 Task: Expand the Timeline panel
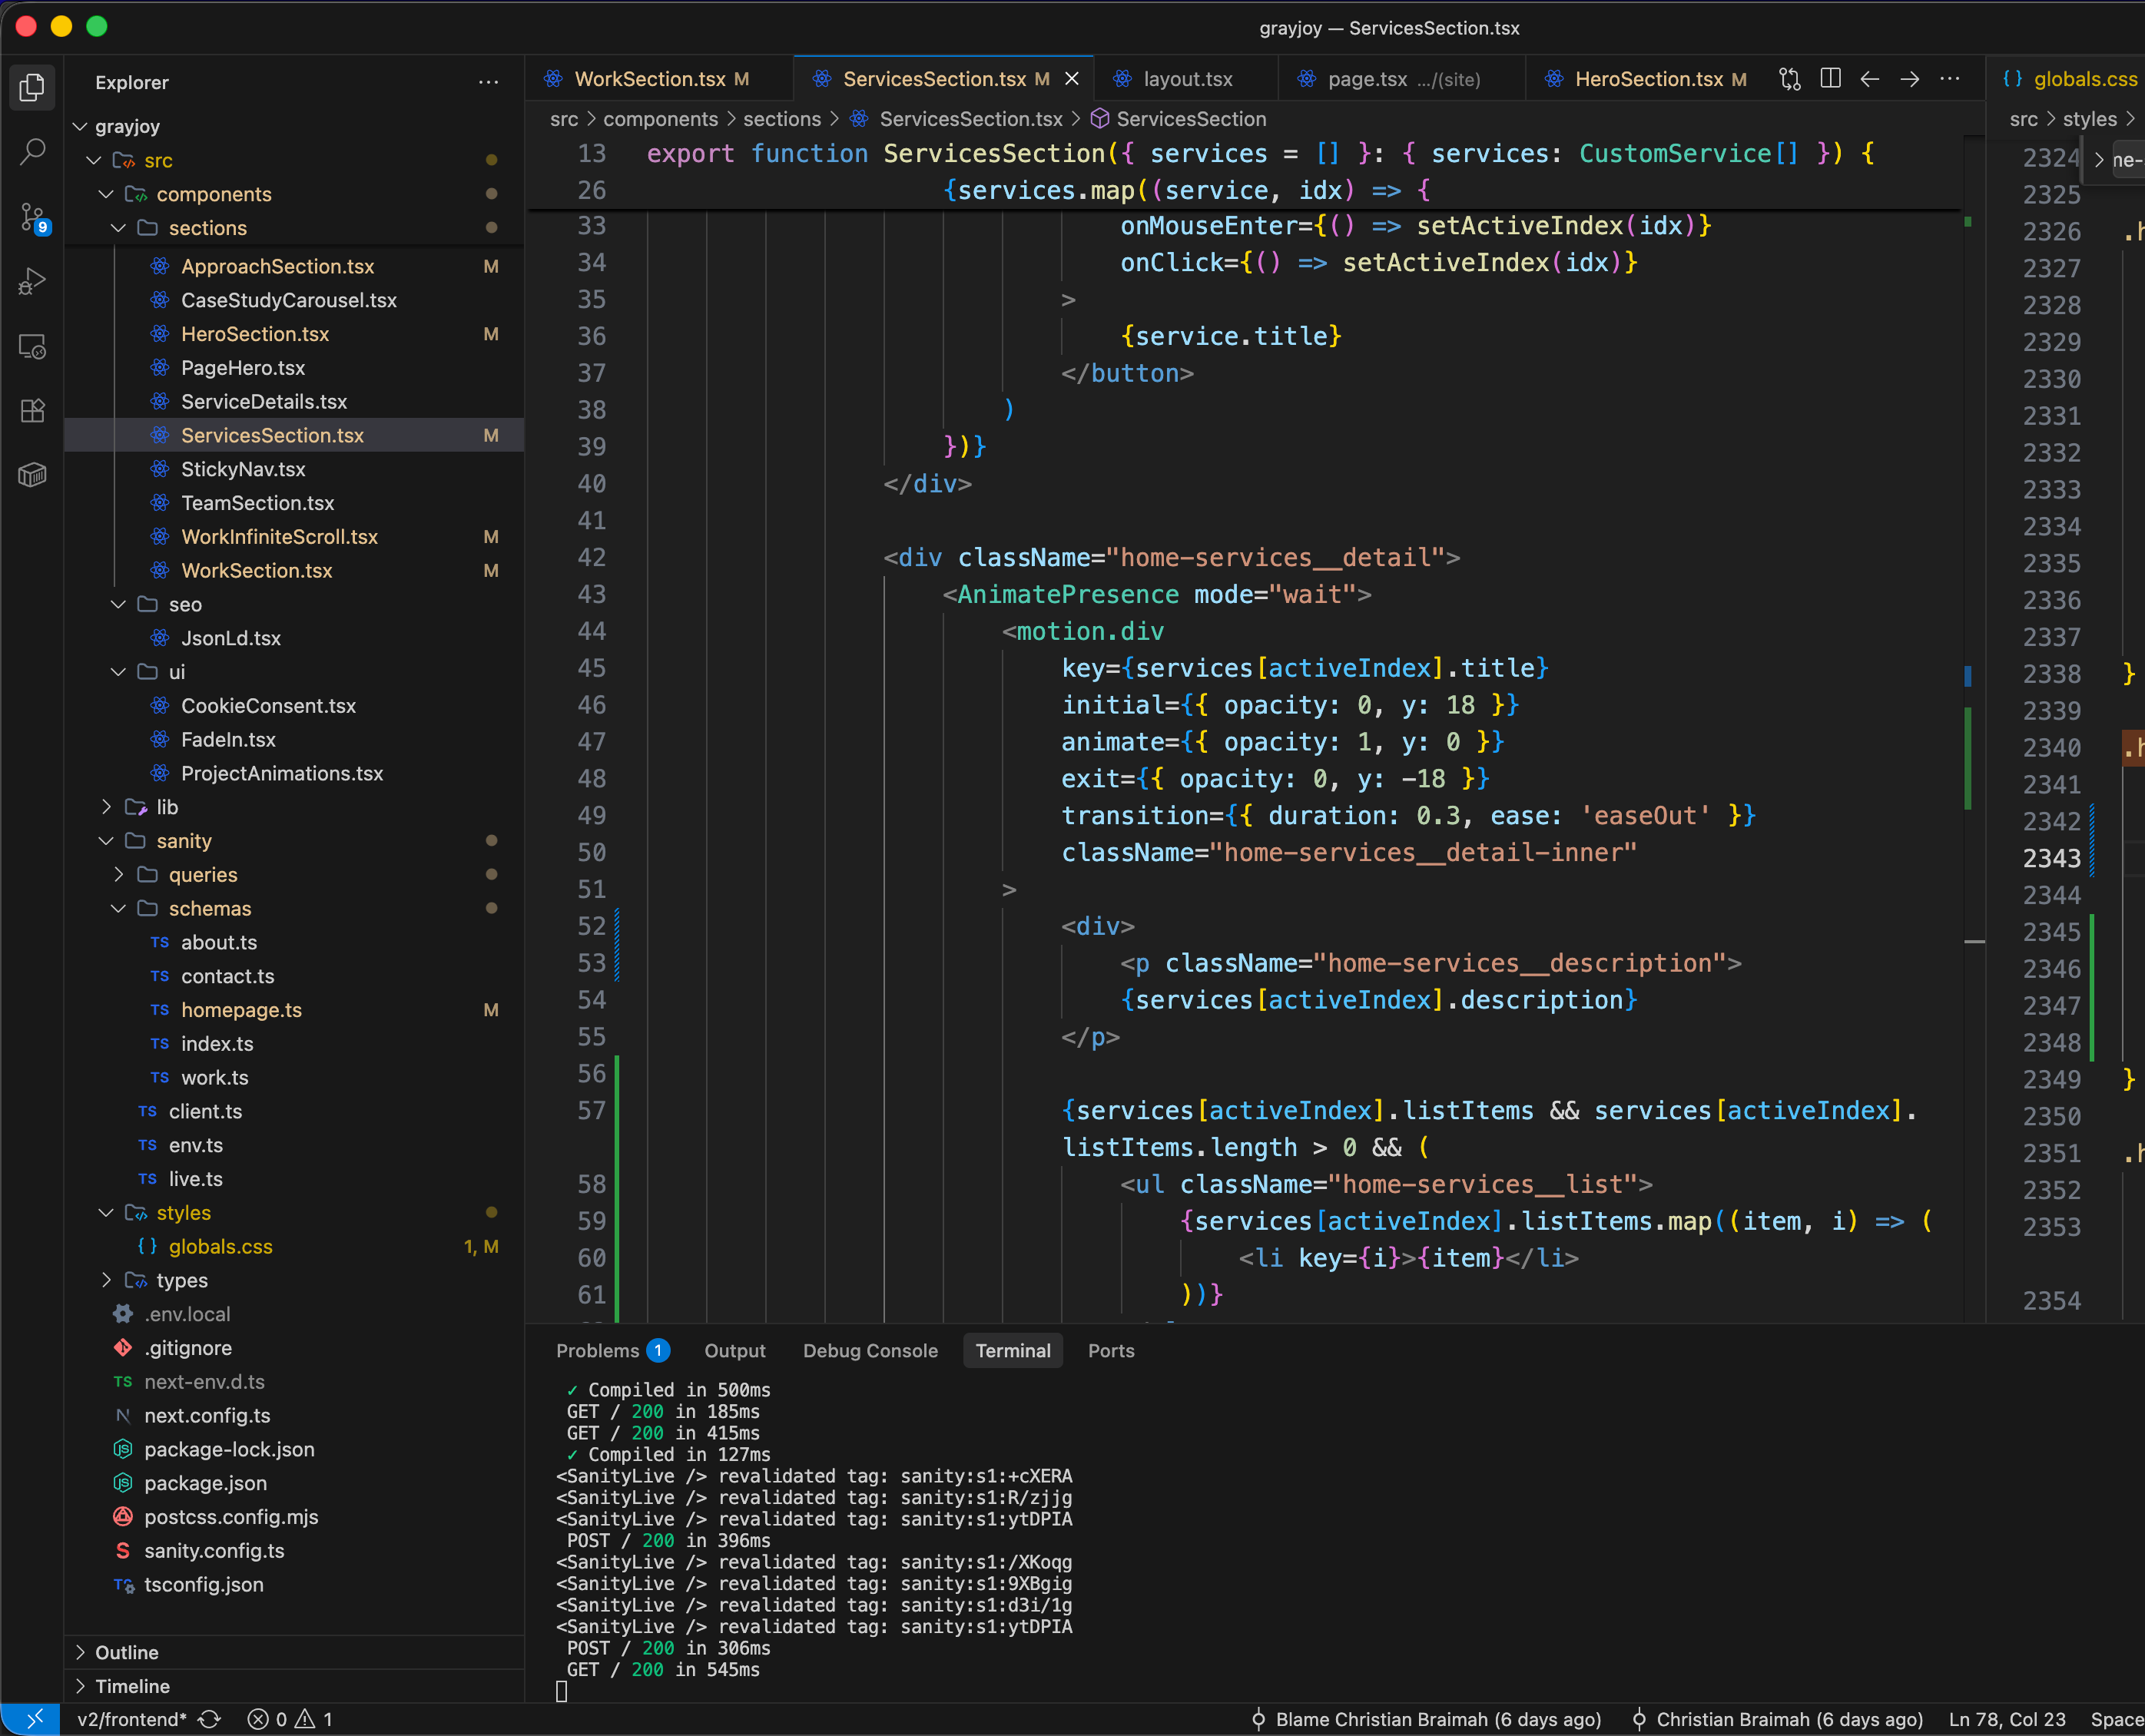click(x=132, y=1686)
